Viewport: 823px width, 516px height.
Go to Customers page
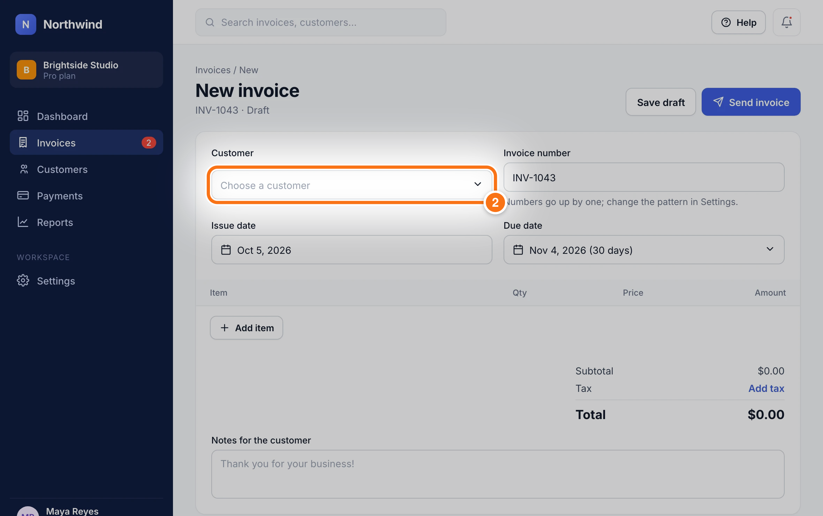[86, 169]
